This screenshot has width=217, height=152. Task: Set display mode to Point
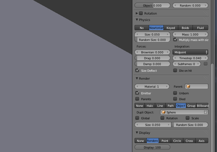(165, 141)
